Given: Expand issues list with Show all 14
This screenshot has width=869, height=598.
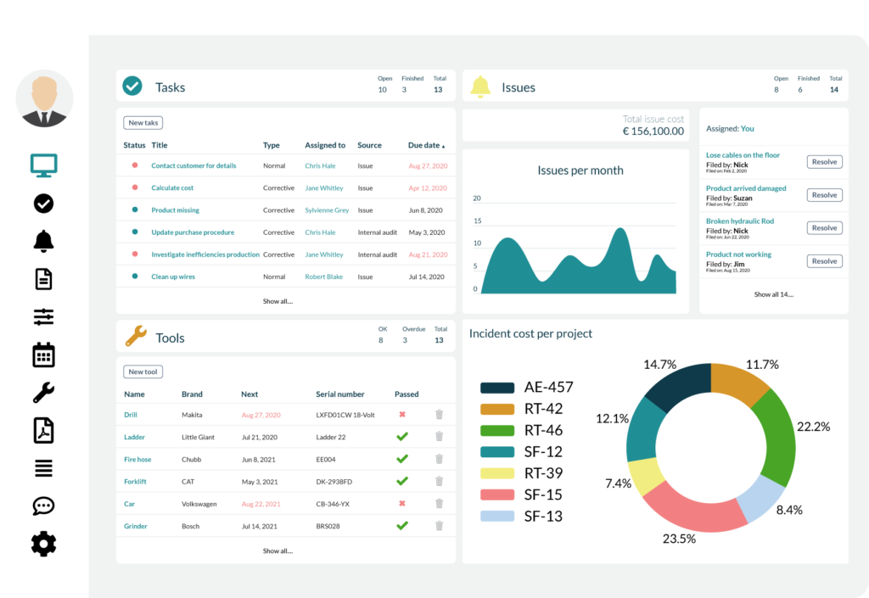Looking at the screenshot, I should point(773,294).
